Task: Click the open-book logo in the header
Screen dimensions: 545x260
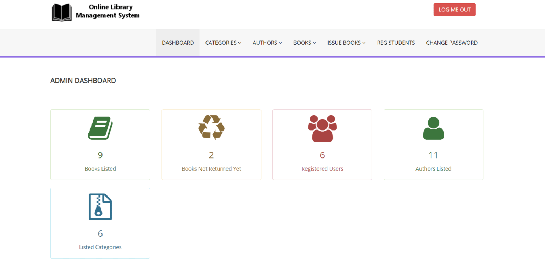Action: coord(62,12)
